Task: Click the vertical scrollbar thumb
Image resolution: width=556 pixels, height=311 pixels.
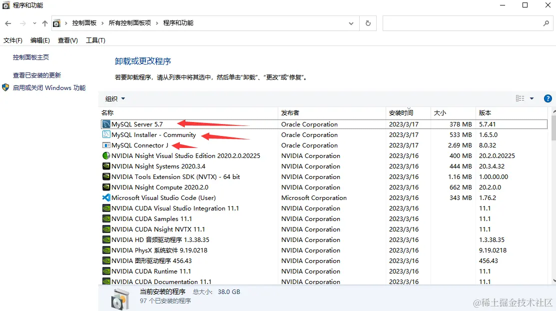Action: pos(554,128)
